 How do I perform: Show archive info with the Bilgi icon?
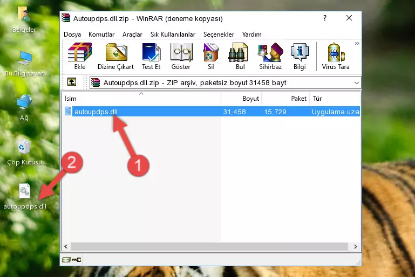300,52
